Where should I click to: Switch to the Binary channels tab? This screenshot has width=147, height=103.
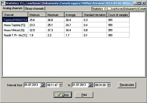(35, 9)
